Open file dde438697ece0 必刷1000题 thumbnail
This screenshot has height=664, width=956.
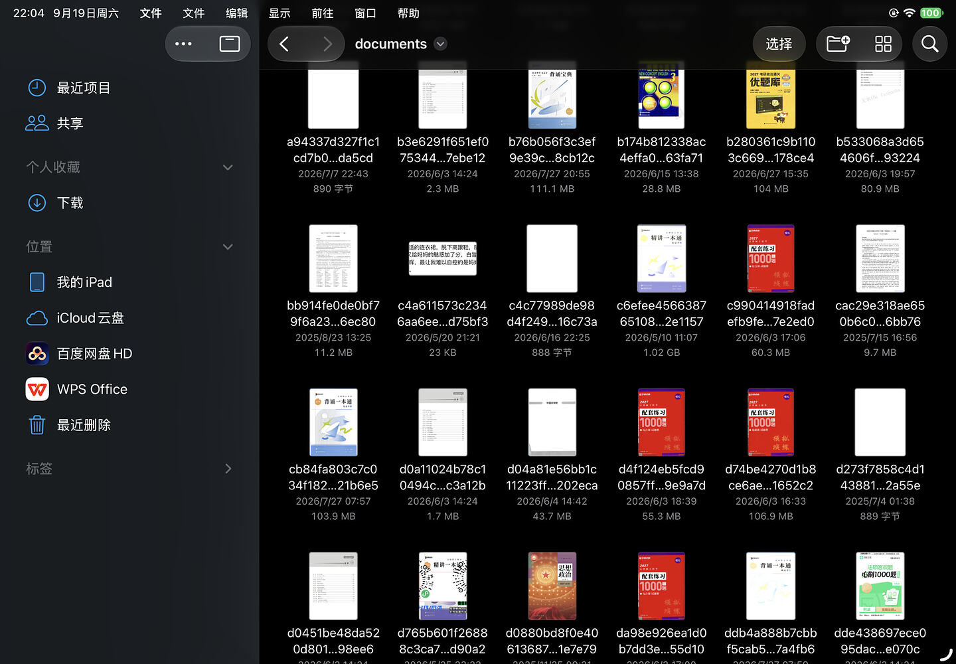point(880,586)
